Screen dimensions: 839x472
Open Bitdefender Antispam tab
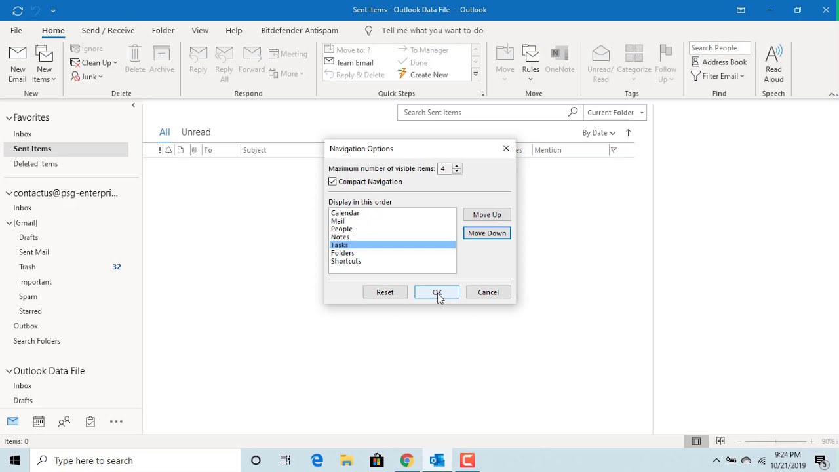tap(300, 30)
